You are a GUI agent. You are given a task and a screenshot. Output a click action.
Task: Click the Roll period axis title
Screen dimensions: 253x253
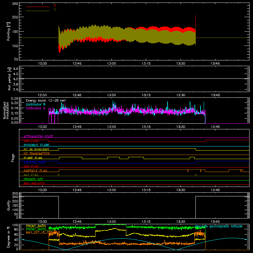9,79
